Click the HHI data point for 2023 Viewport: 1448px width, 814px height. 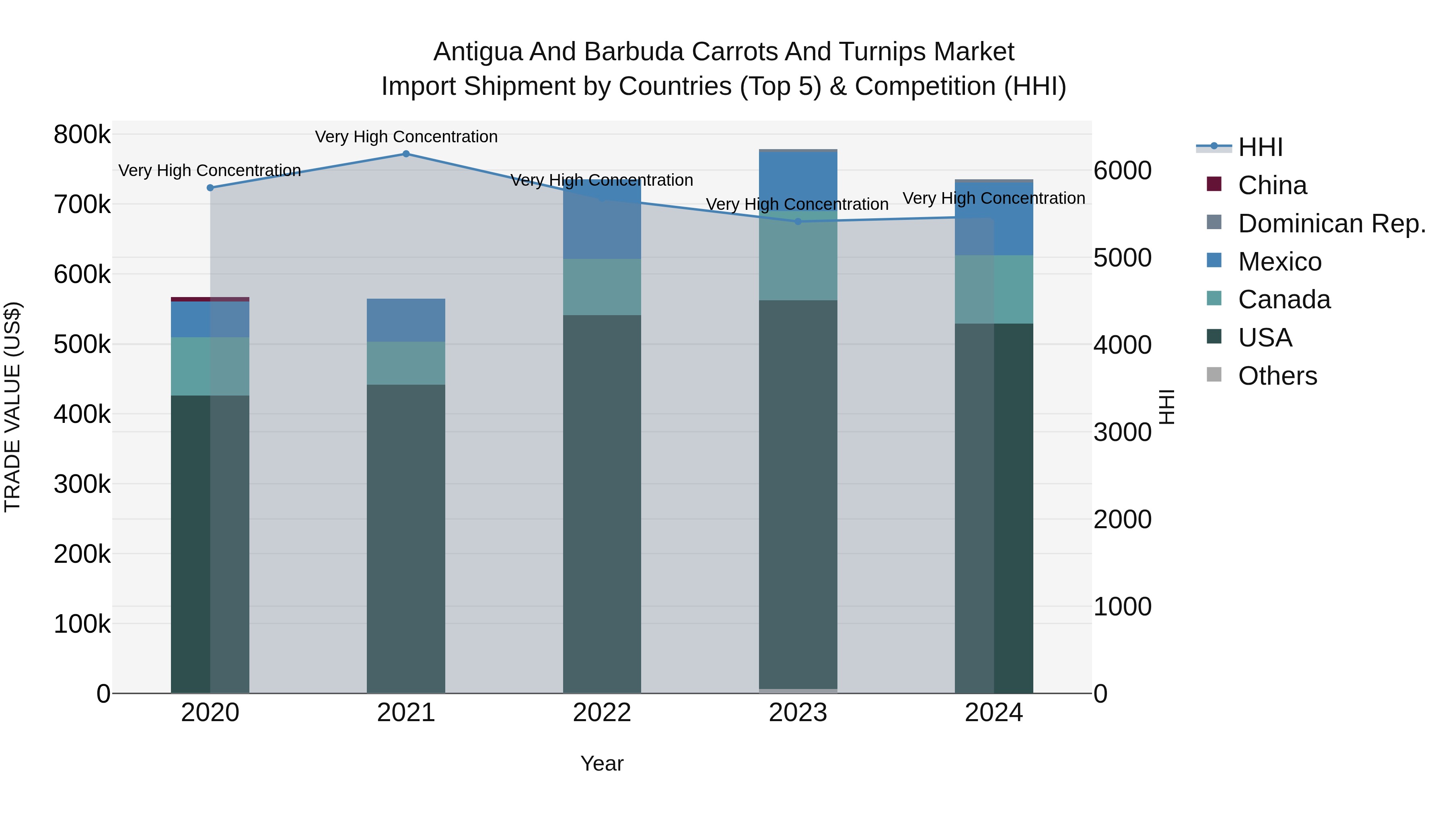tap(798, 221)
